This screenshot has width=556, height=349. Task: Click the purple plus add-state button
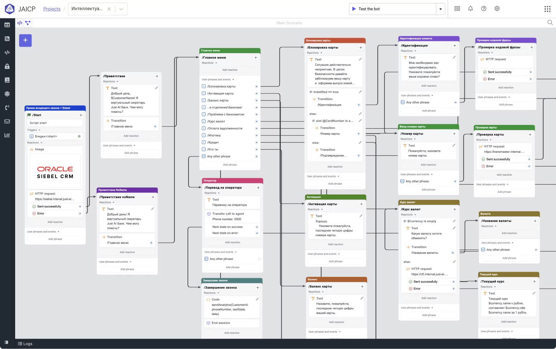[25, 40]
